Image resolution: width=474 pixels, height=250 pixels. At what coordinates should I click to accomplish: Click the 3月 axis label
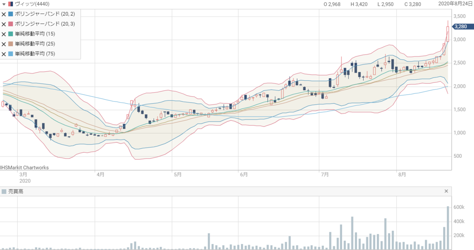(x=23, y=174)
